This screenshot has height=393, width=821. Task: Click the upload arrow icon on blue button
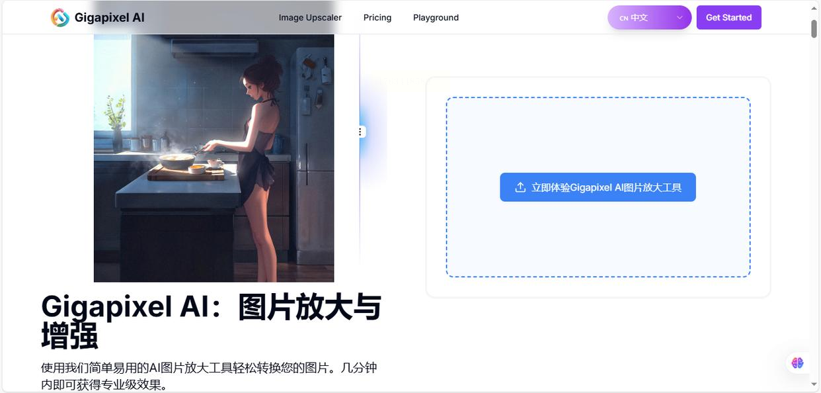coord(520,187)
